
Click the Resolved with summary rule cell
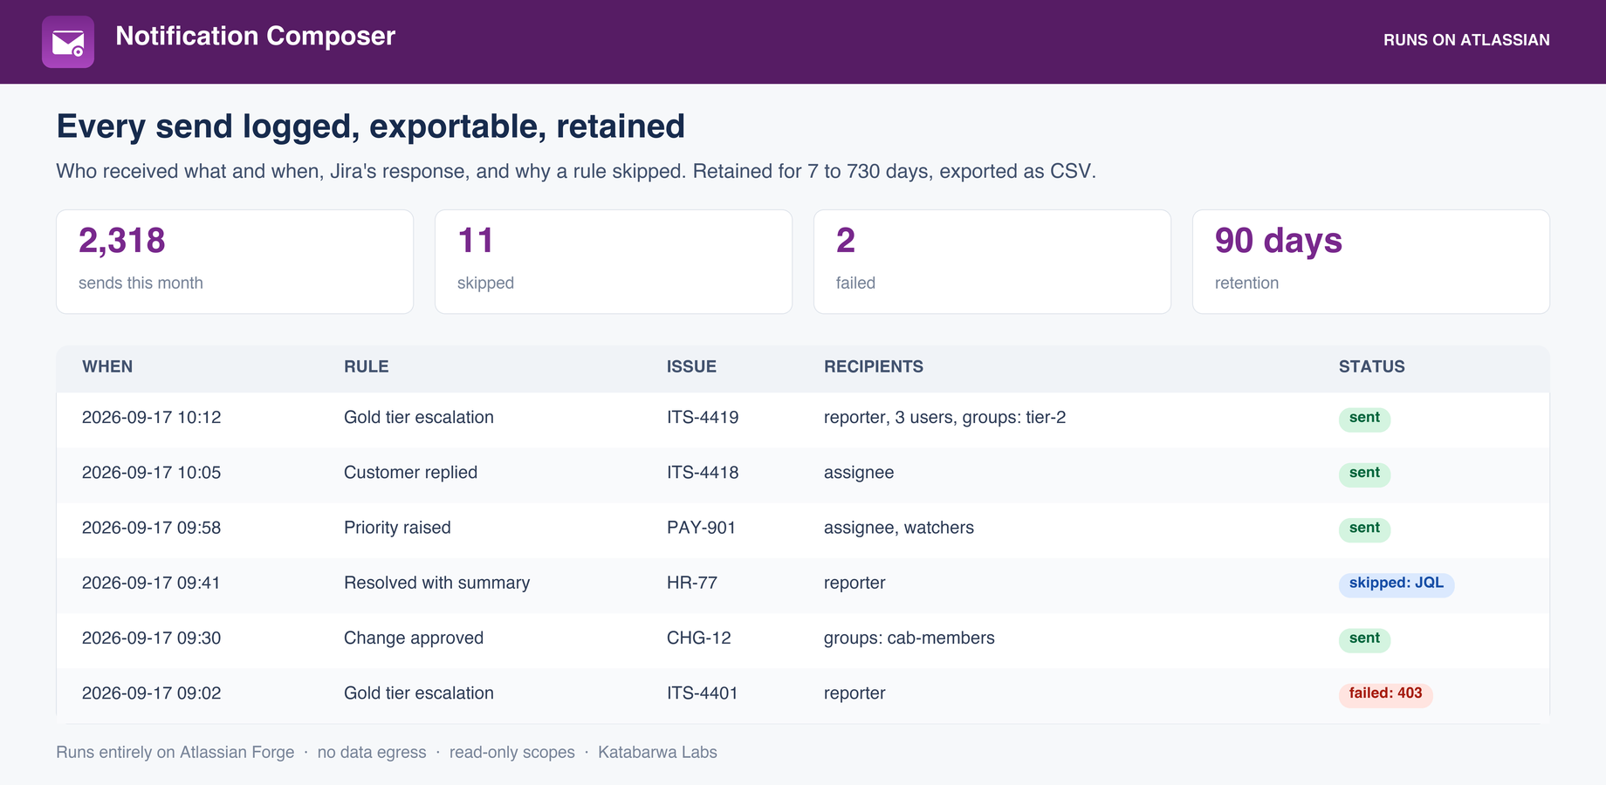tap(436, 583)
